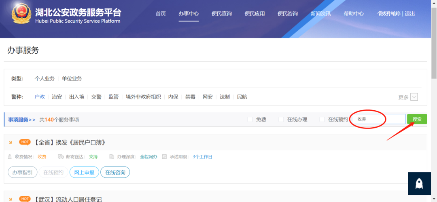Click the Hubei police emblem logo
Screen dimensions: 437x202
(x=22, y=14)
